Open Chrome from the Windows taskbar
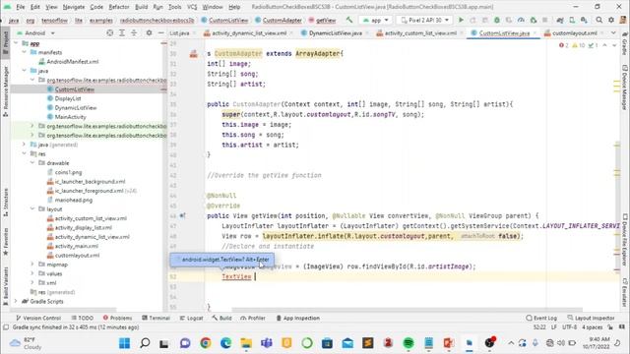 (x=206, y=343)
